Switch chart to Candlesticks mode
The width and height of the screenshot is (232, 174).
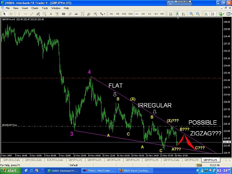point(177,14)
